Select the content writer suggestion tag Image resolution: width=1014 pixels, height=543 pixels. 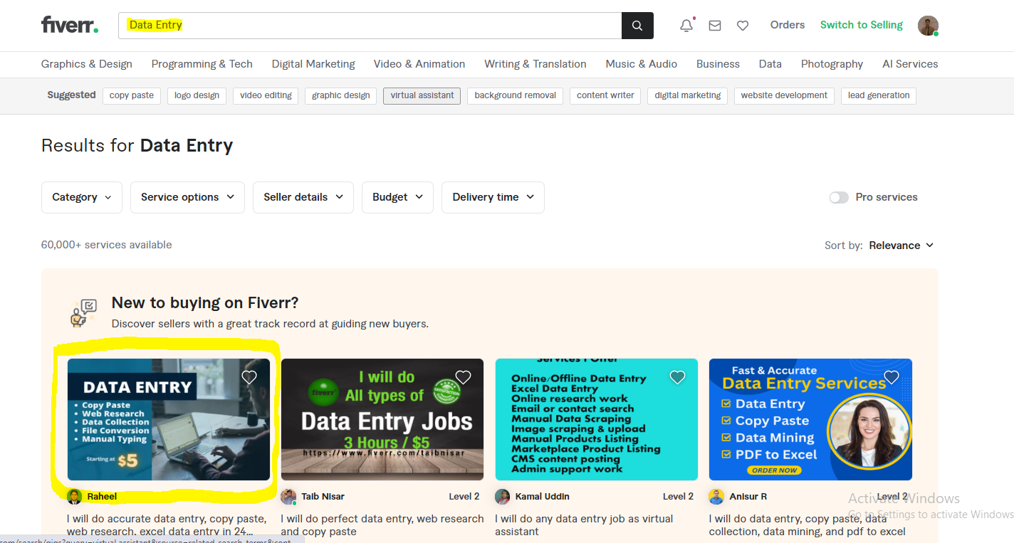point(605,95)
